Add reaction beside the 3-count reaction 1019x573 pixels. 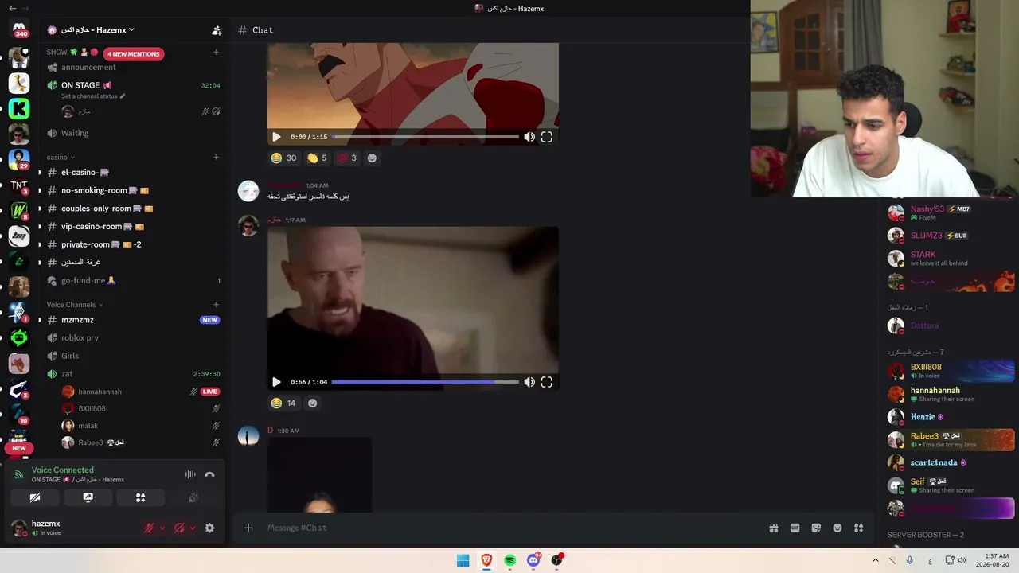[371, 158]
